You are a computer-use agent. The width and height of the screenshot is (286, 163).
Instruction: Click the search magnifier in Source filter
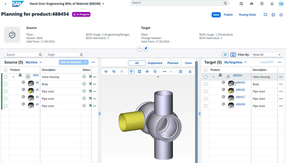point(40,55)
